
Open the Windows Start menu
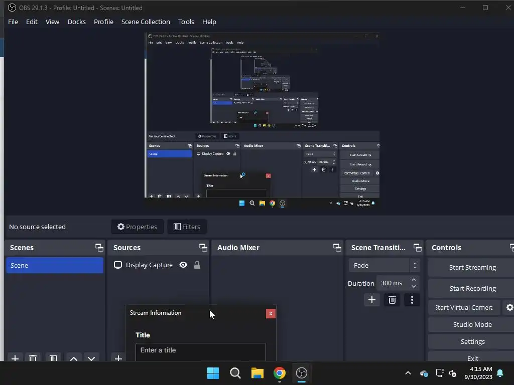213,373
